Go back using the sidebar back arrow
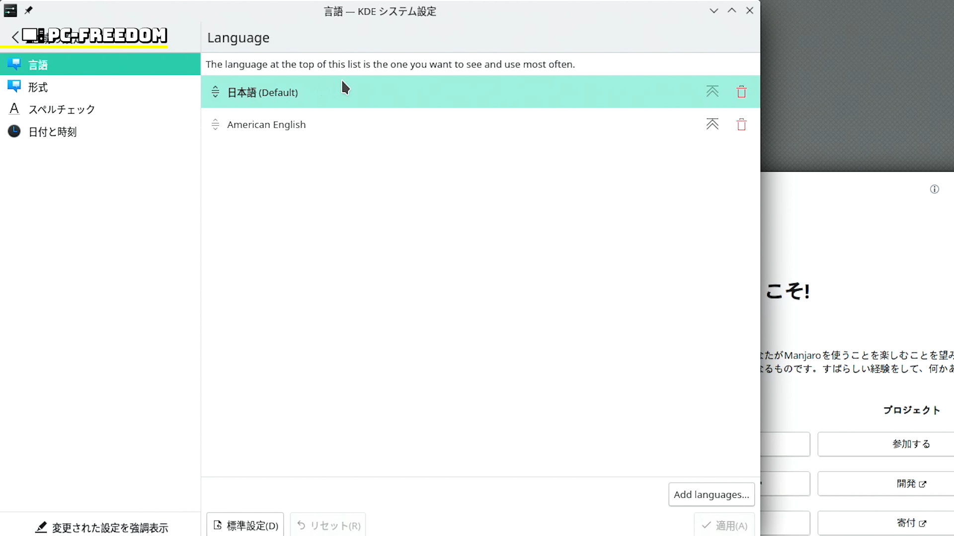Image resolution: width=954 pixels, height=536 pixels. pyautogui.click(x=15, y=37)
